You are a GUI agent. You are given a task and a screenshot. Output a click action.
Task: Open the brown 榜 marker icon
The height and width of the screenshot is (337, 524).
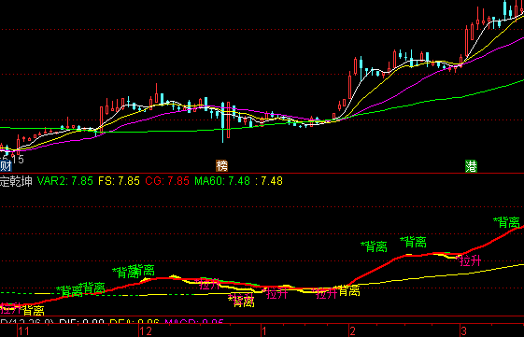click(221, 165)
